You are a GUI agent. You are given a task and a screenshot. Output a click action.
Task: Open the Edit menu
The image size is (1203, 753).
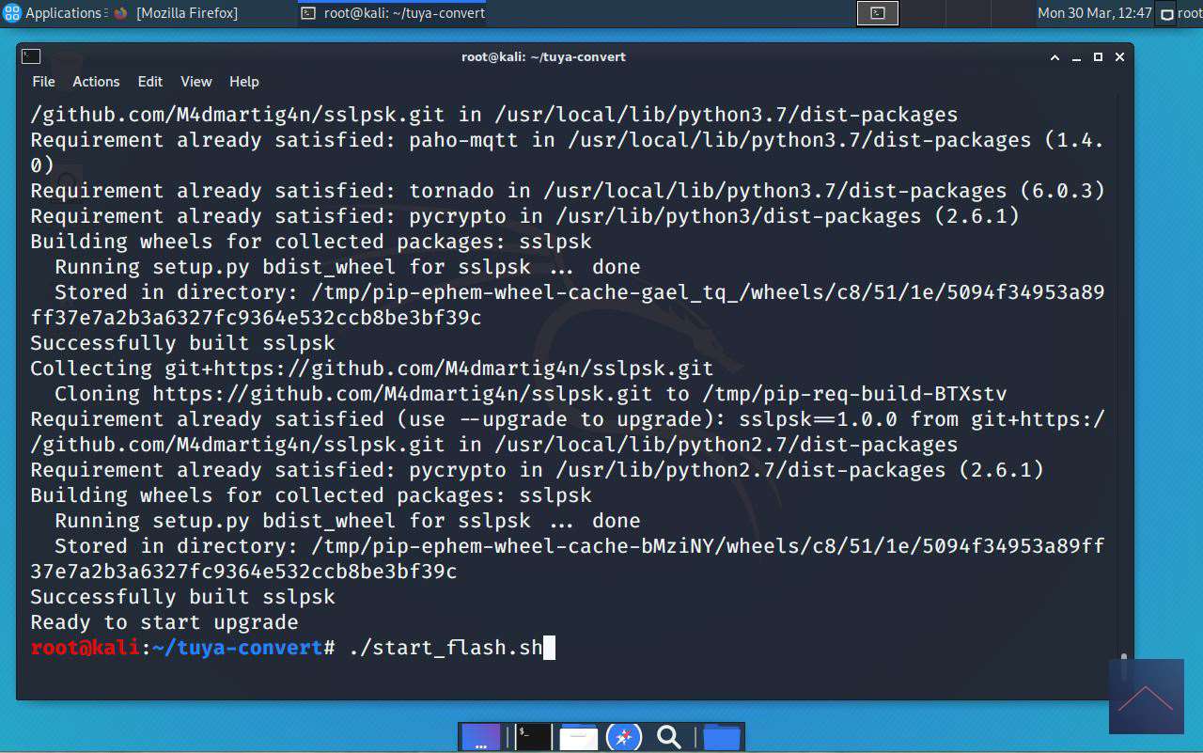pyautogui.click(x=150, y=82)
